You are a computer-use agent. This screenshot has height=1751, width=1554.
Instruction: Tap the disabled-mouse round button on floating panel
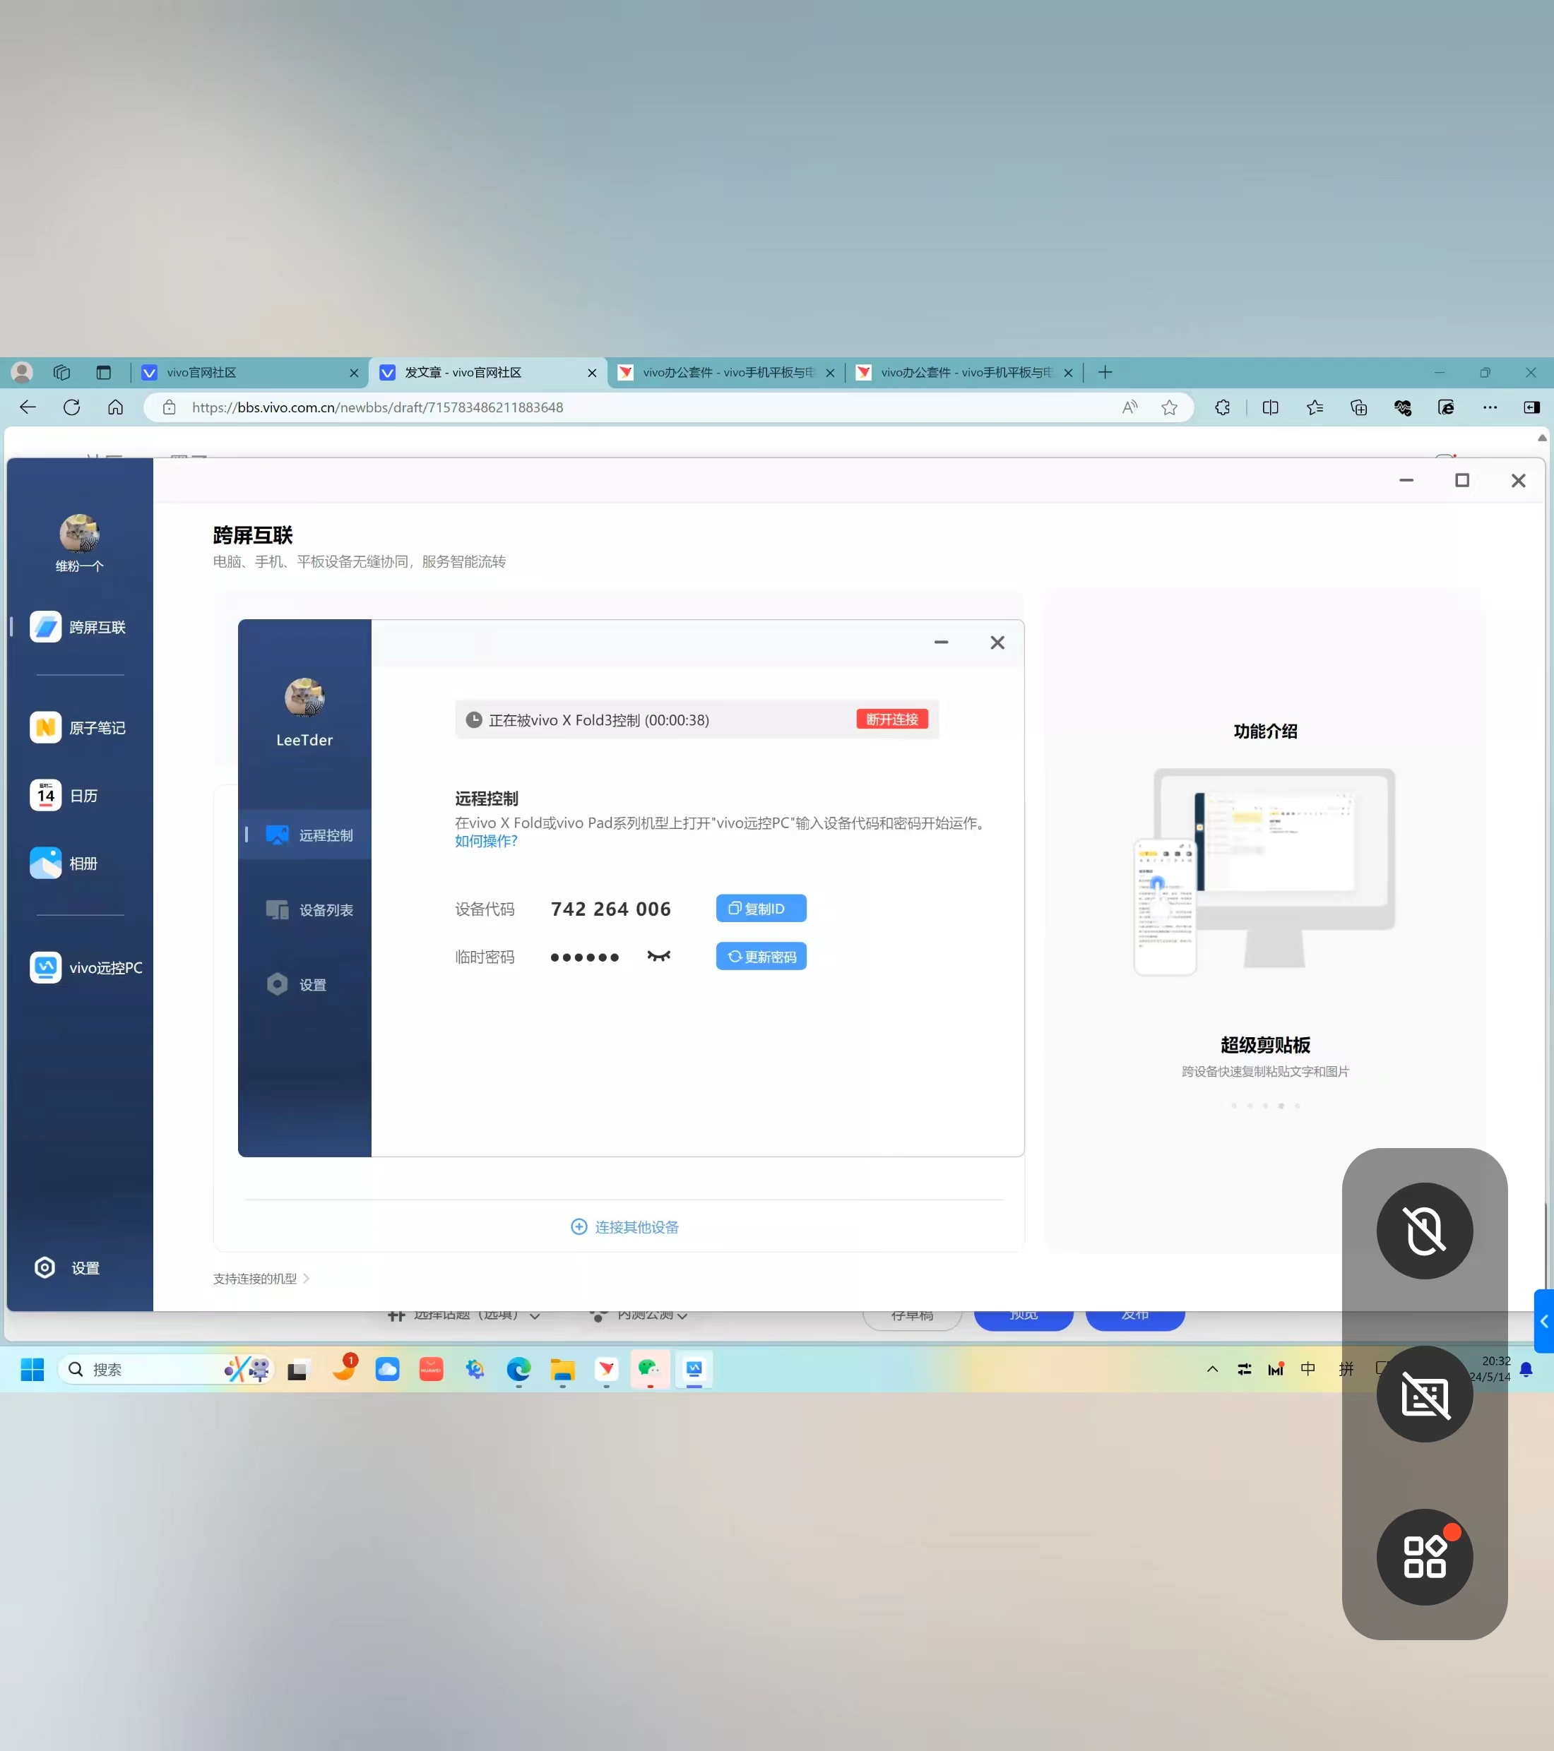[1424, 1231]
